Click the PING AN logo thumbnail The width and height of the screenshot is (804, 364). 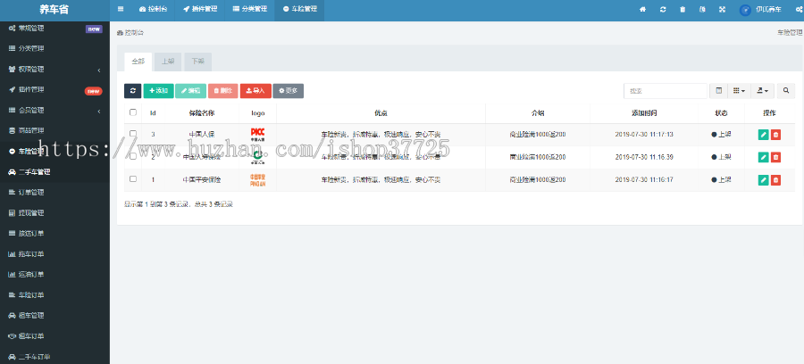click(x=257, y=179)
